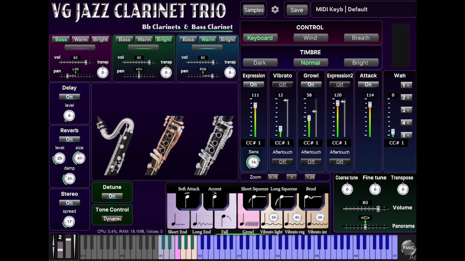
Task: Select Wah preset 3
Action: (407, 110)
